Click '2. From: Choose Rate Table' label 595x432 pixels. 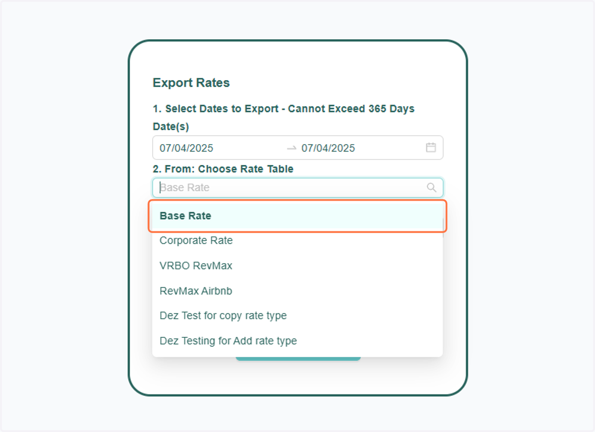pyautogui.click(x=223, y=169)
